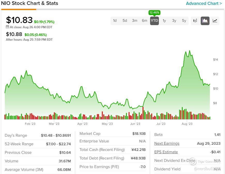225x174 pixels.
Task: Select the line chart style icon
Action: coord(215,21)
